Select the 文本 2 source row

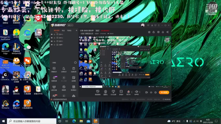pyautogui.click(x=64, y=38)
